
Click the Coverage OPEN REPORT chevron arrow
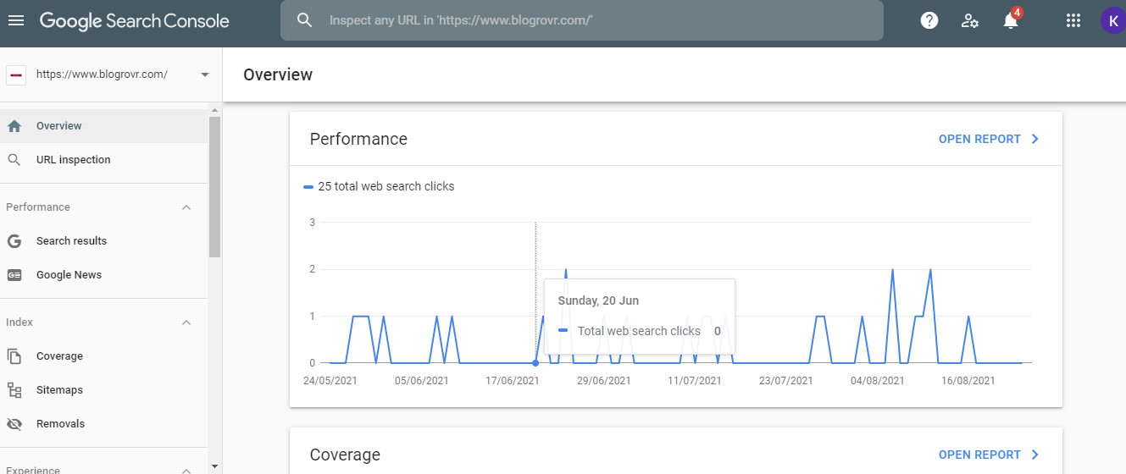click(1034, 455)
